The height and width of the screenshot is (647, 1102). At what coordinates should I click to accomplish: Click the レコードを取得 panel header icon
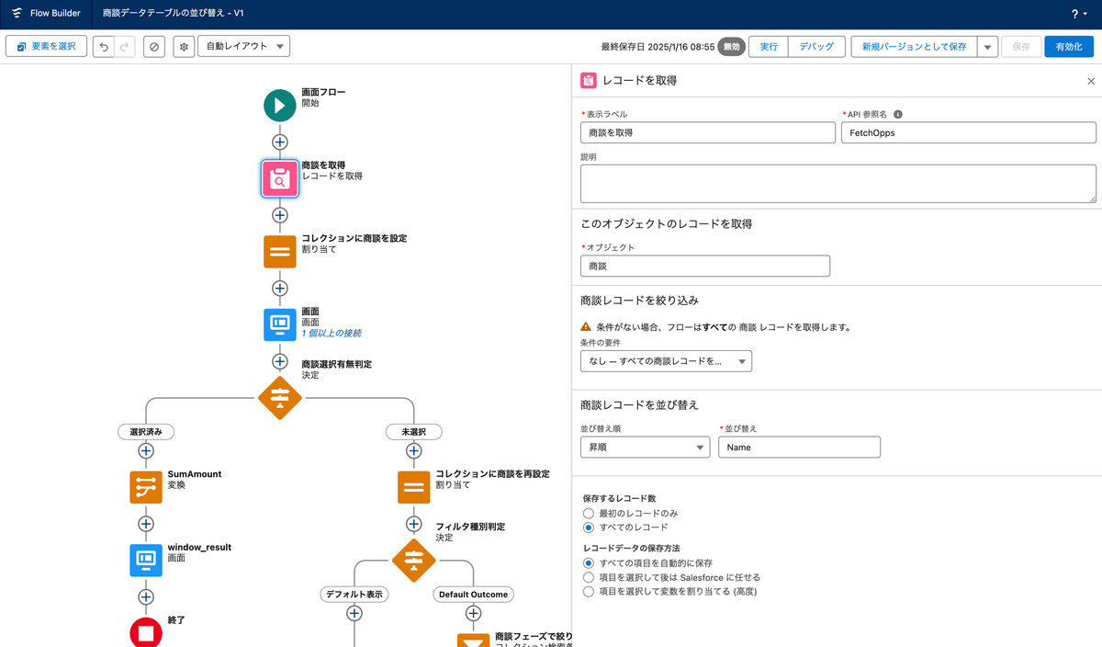pos(589,81)
